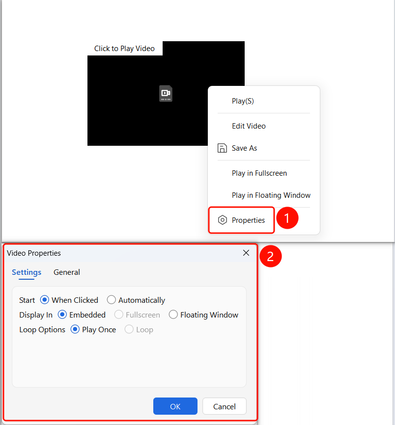Screen dimensions: 395x425
Task: Click the Display In label
Action: [x=36, y=315]
